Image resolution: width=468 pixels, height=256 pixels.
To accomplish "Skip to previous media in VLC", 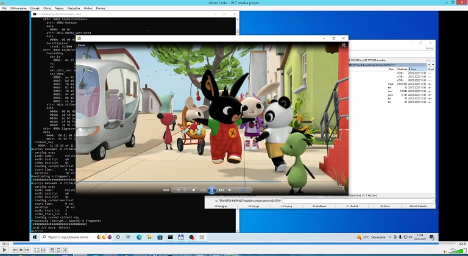I will pos(15,250).
